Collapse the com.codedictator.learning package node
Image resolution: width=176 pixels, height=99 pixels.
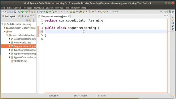pos(7,35)
